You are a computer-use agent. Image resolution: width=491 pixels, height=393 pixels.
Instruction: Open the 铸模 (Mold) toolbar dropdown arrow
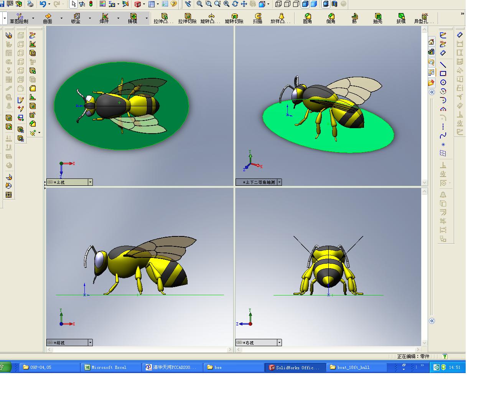click(147, 18)
